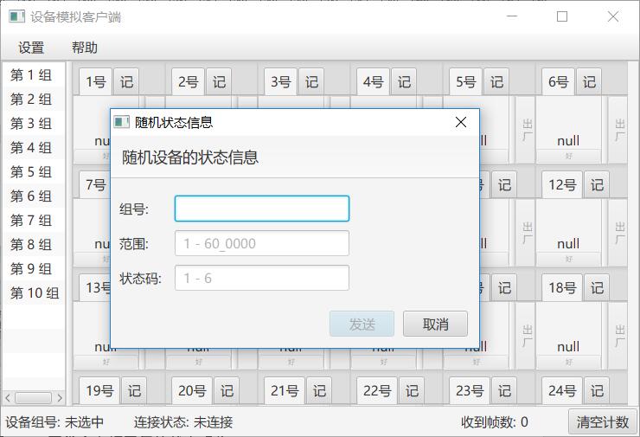Open the 帮助 menu
The image size is (640, 437).
85,48
